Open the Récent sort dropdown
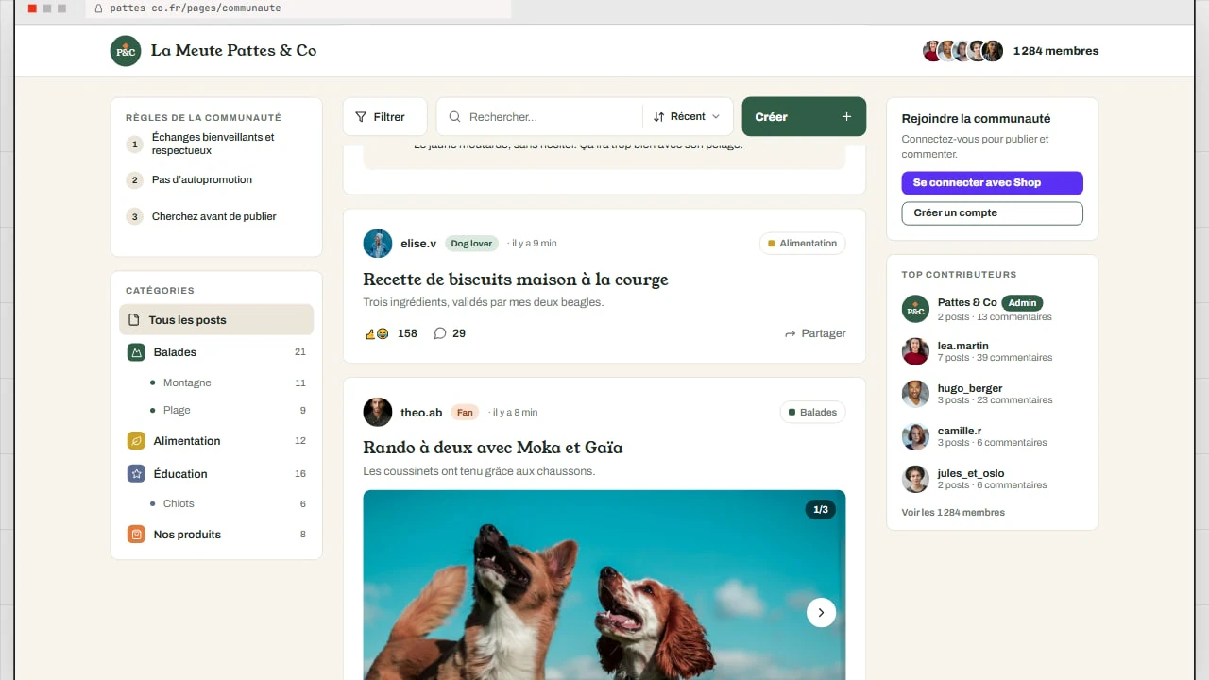Image resolution: width=1209 pixels, height=680 pixels. coord(687,117)
